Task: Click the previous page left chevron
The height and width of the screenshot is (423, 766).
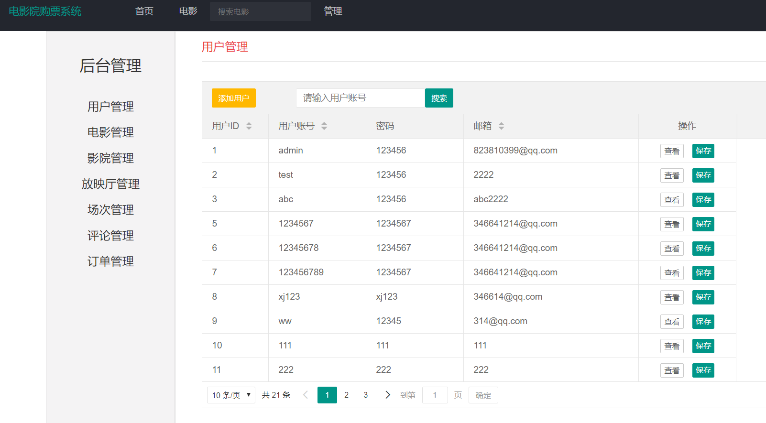Action: 306,395
